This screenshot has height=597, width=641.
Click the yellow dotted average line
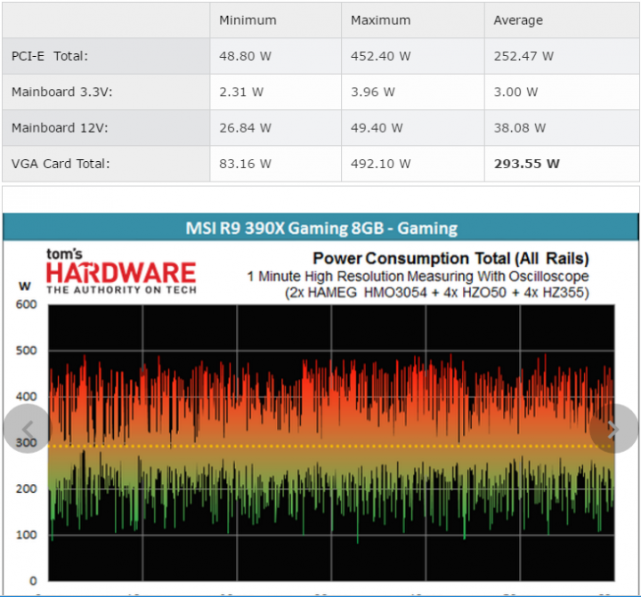(331, 446)
